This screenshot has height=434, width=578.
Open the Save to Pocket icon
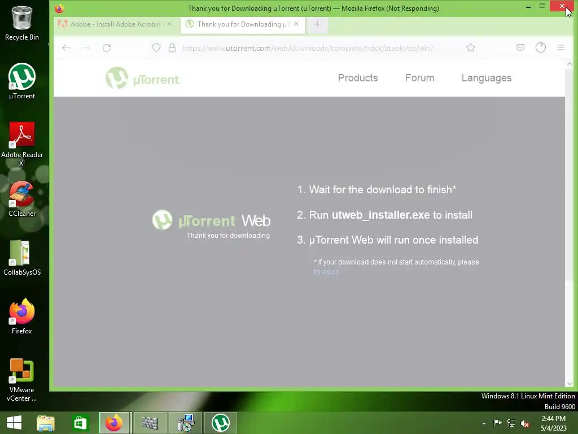pos(520,47)
